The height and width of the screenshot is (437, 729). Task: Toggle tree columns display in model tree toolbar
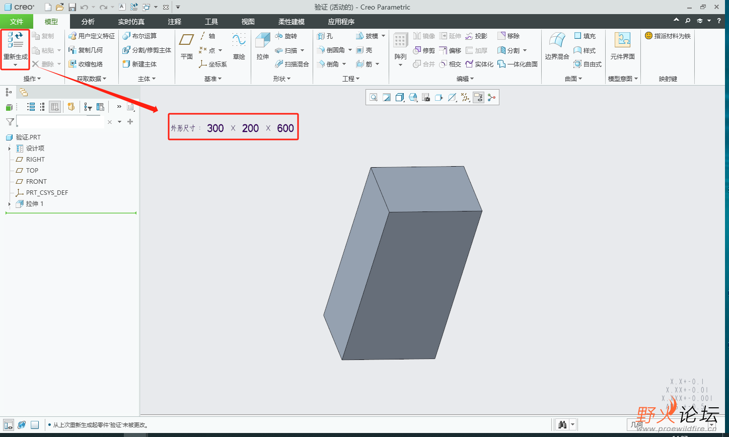55,107
